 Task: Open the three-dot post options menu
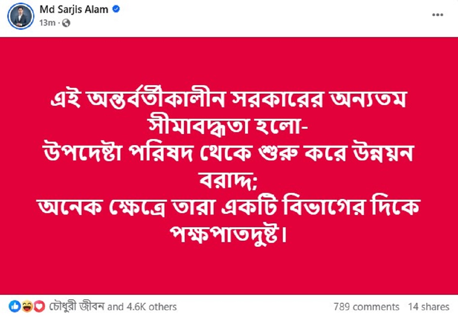tap(437, 15)
